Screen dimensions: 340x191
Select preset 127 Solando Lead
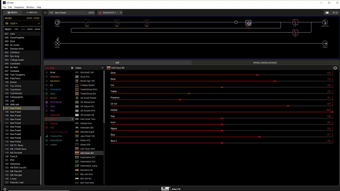point(22,183)
